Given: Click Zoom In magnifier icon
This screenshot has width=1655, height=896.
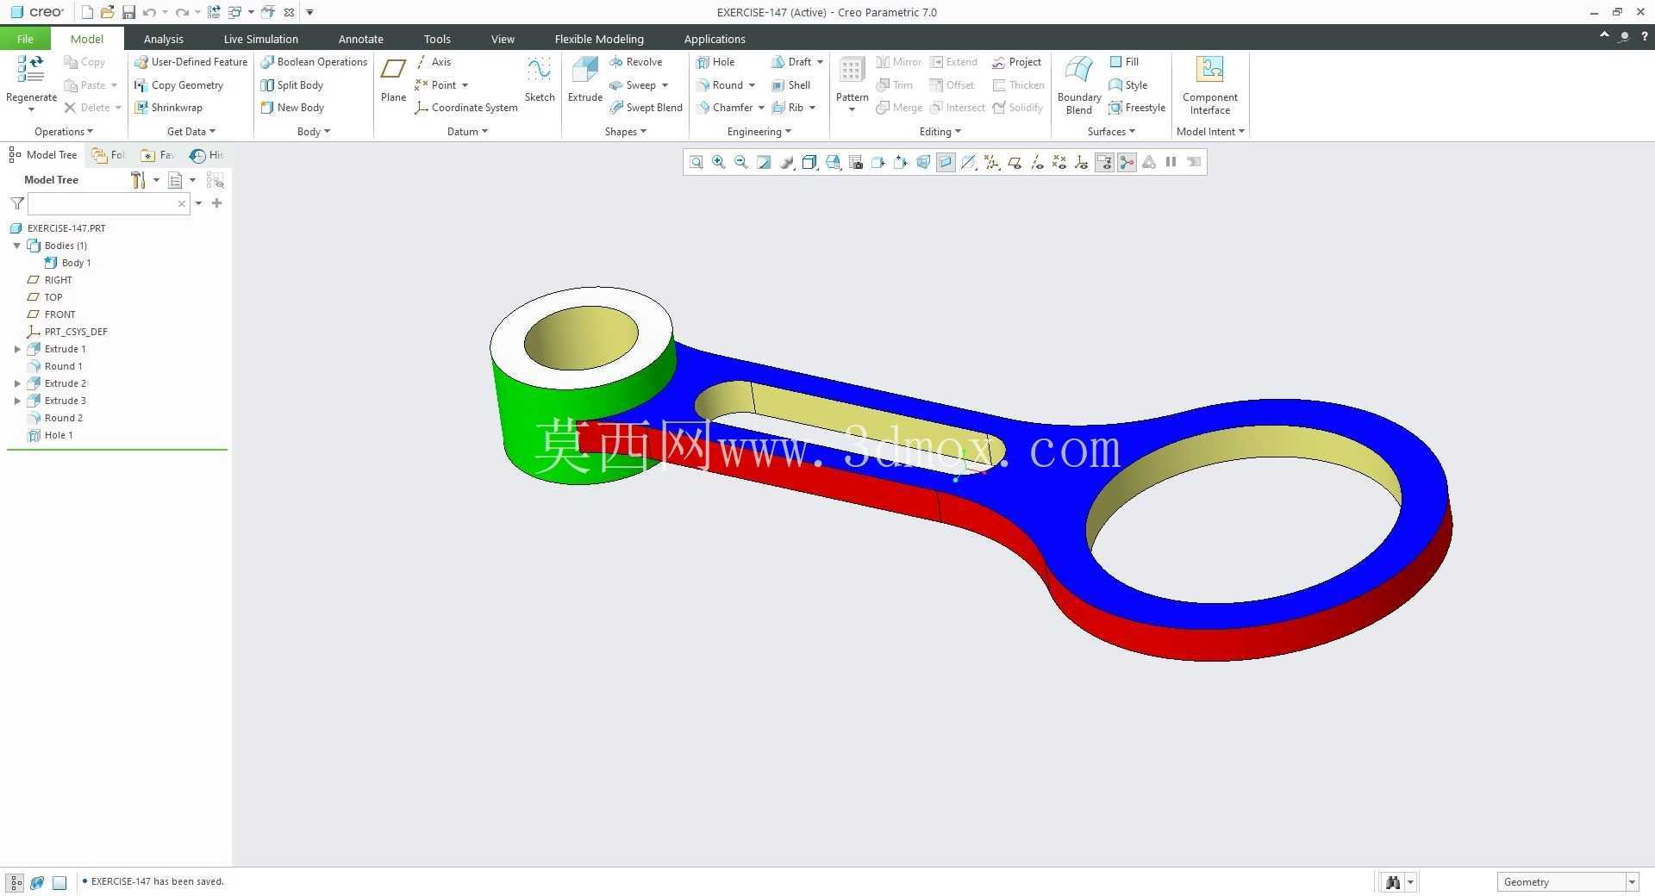Looking at the screenshot, I should pyautogui.click(x=719, y=162).
